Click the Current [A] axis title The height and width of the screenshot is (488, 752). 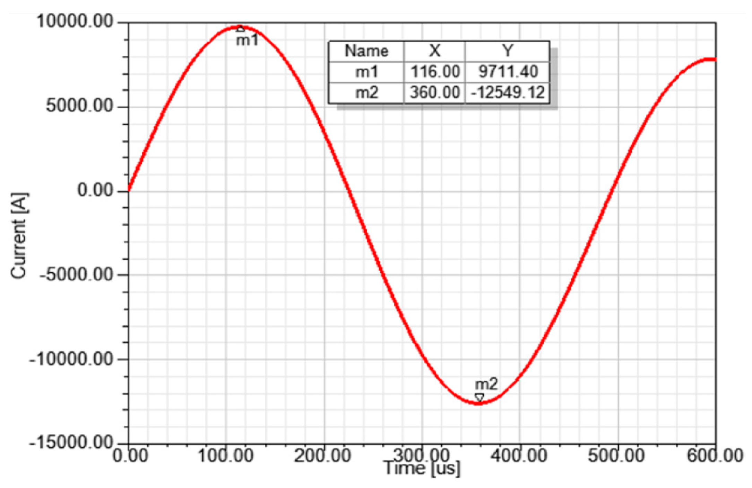[x=19, y=235]
